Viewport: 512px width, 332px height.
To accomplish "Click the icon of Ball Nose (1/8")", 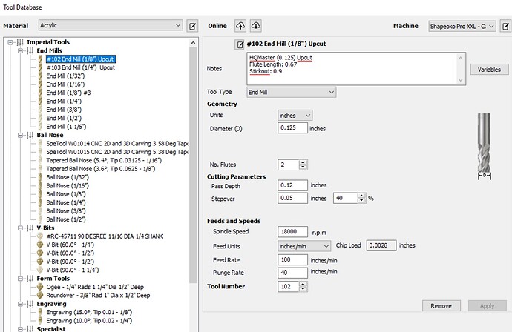I will pos(40,194).
